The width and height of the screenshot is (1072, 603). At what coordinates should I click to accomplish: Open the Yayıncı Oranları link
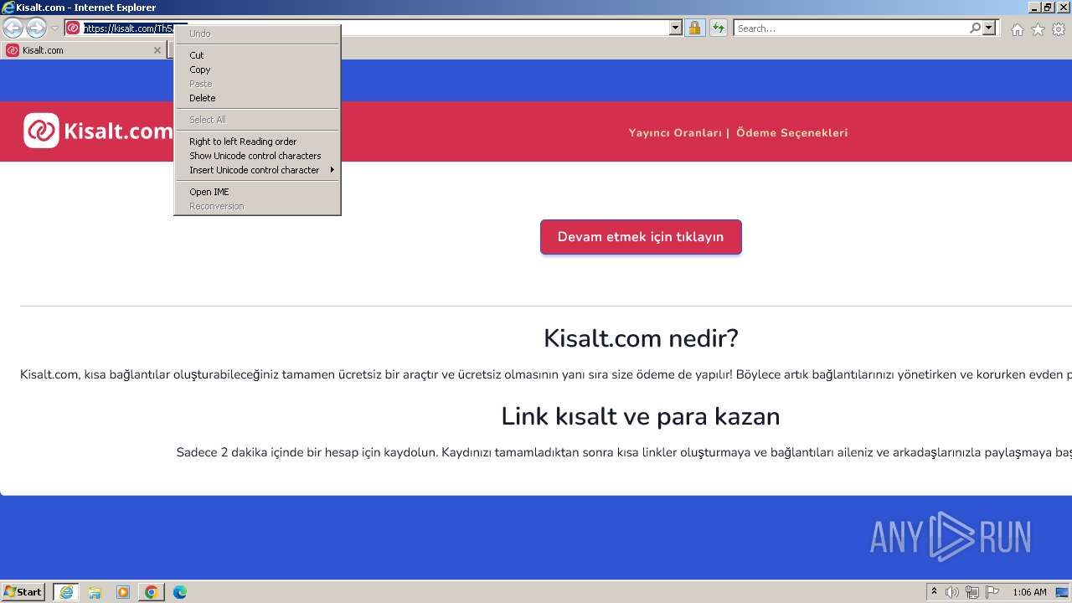click(x=675, y=132)
